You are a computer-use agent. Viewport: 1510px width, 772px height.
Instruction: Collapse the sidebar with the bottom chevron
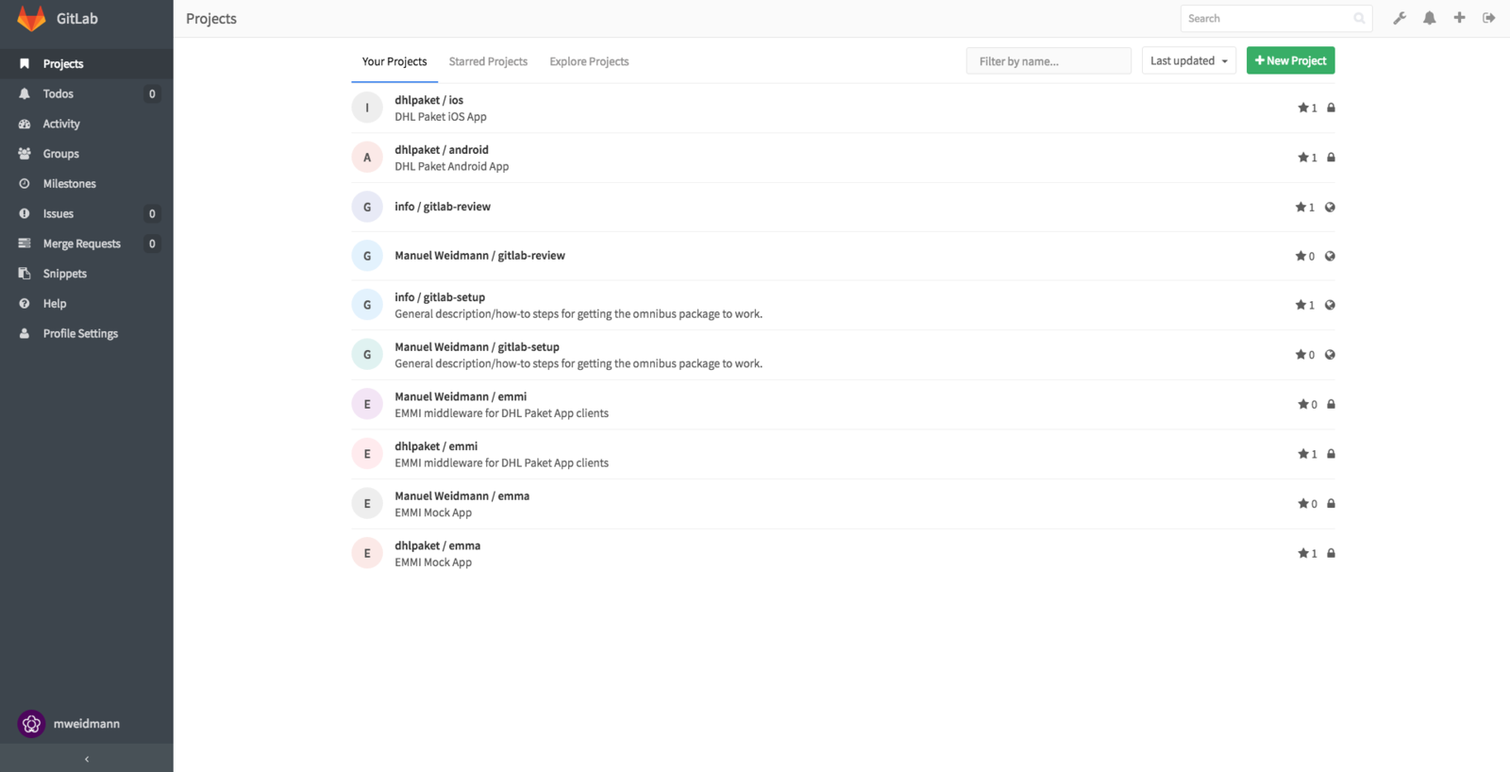pyautogui.click(x=87, y=758)
